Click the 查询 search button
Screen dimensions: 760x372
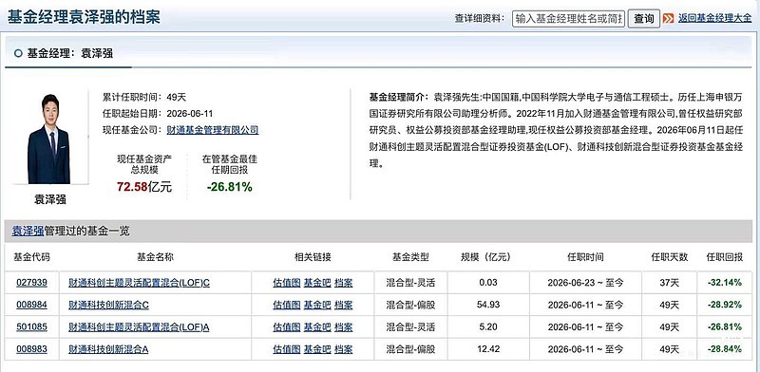click(x=644, y=19)
